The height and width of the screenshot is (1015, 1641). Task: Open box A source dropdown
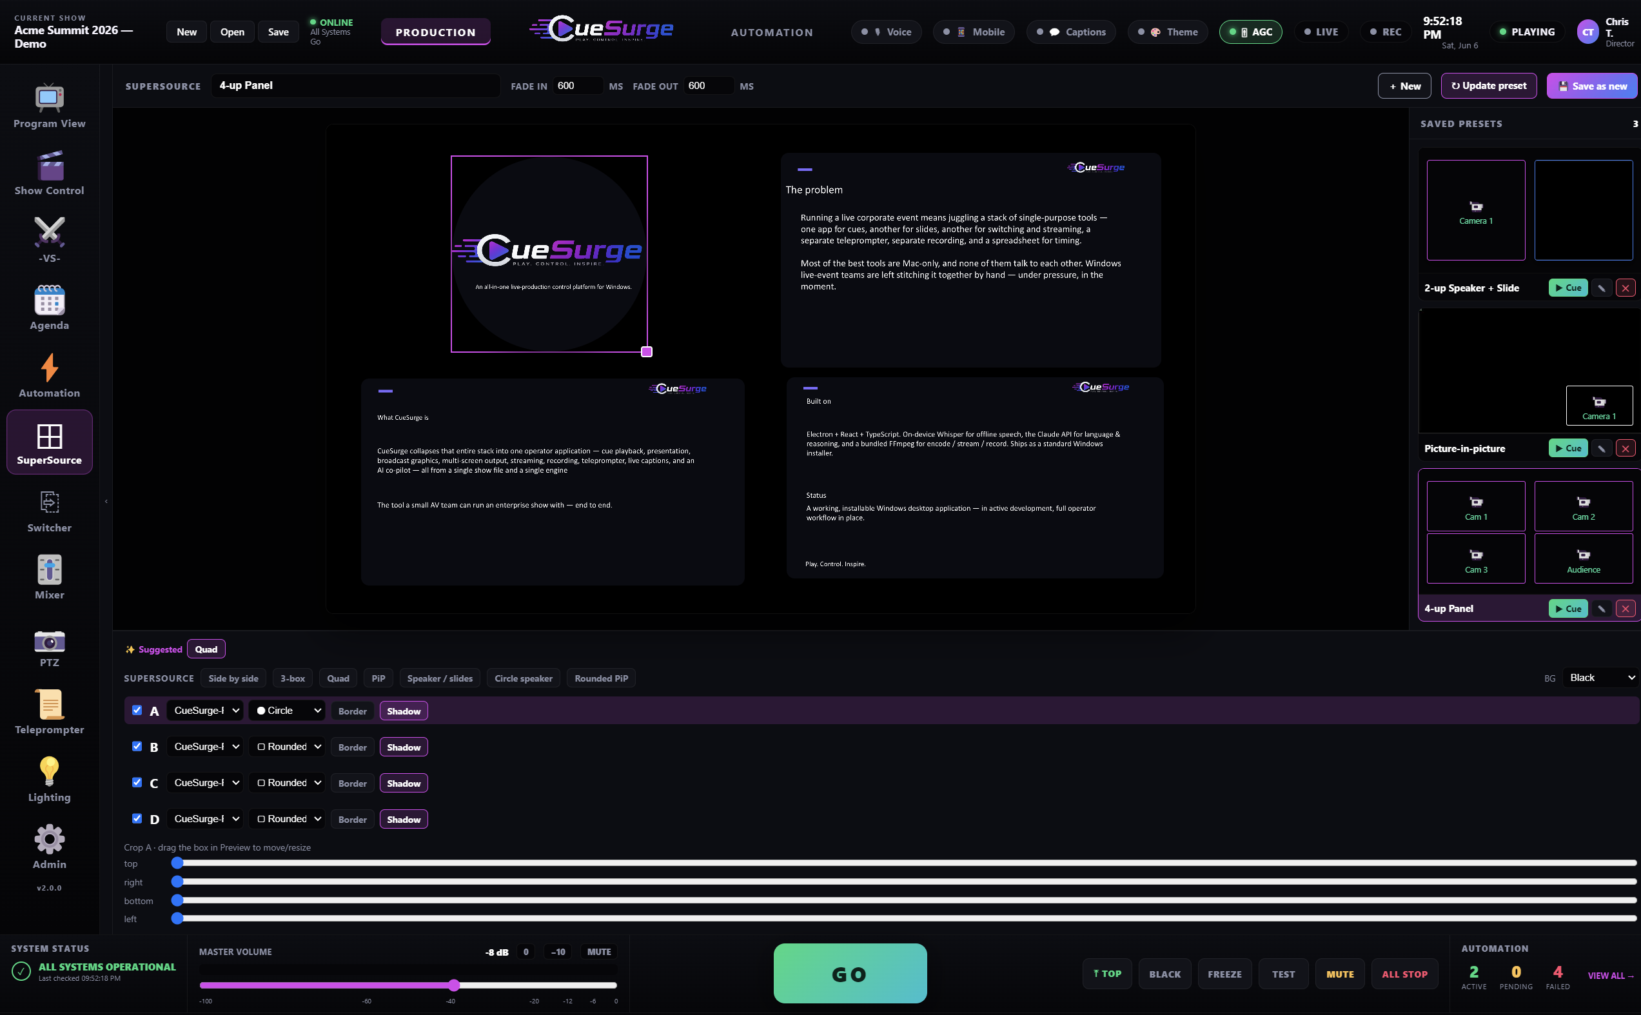[204, 711]
